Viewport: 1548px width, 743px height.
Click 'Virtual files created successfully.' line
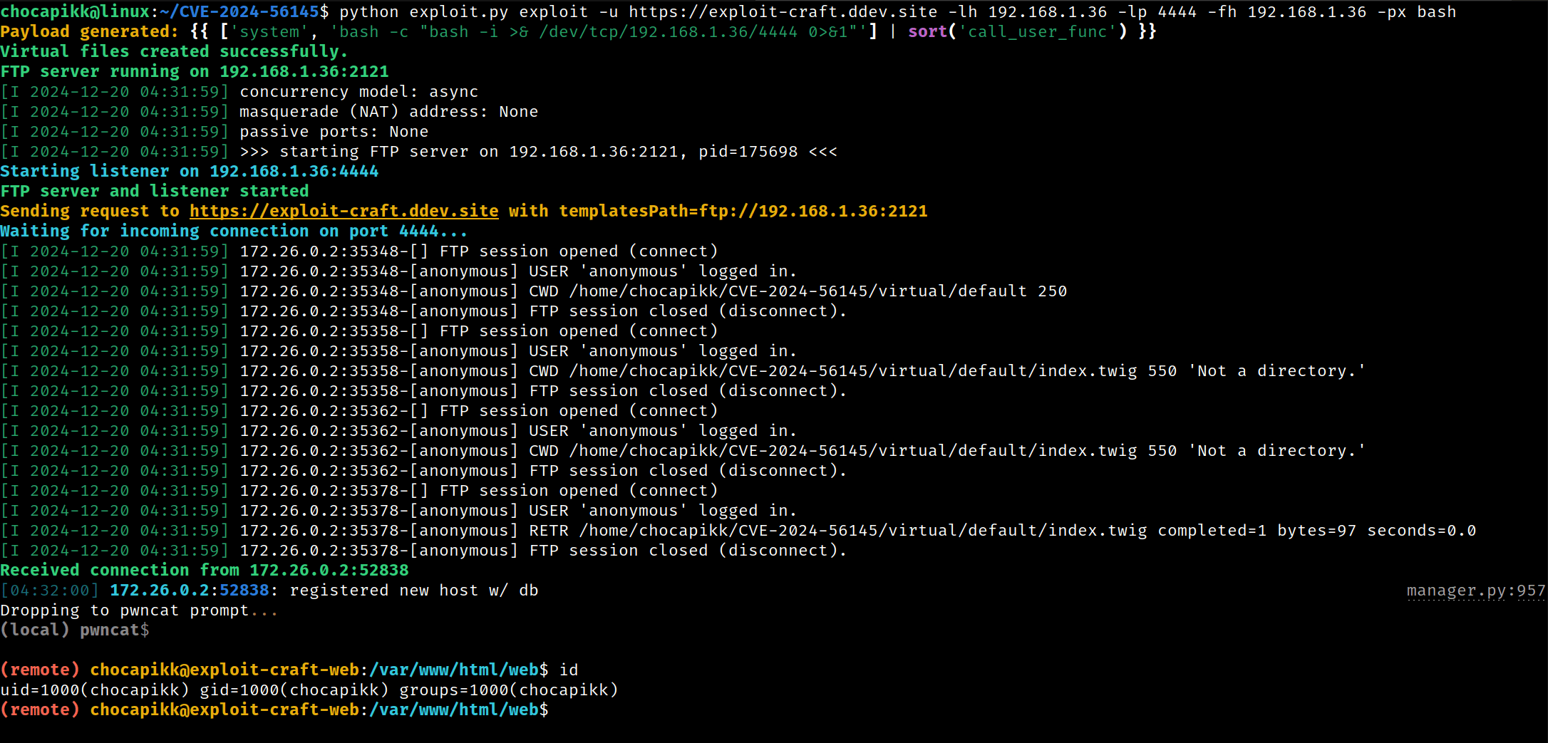(174, 52)
